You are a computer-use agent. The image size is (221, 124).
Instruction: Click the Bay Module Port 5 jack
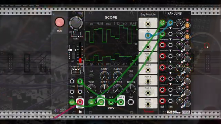click(148, 70)
